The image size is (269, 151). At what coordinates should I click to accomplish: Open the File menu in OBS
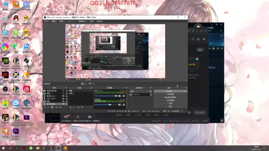click(x=46, y=21)
